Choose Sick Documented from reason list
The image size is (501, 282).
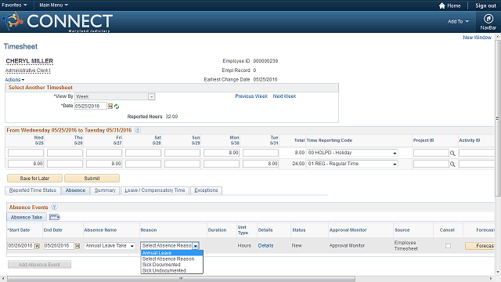[172, 265]
